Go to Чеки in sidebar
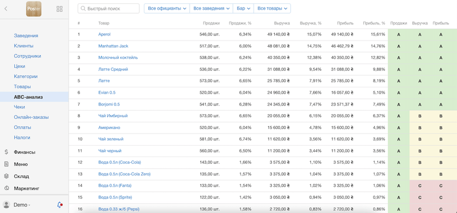The height and width of the screenshot is (213, 457). [x=19, y=107]
